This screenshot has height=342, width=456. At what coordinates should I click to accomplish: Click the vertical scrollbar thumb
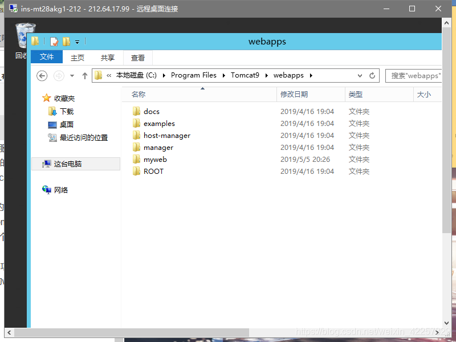(x=446, y=130)
